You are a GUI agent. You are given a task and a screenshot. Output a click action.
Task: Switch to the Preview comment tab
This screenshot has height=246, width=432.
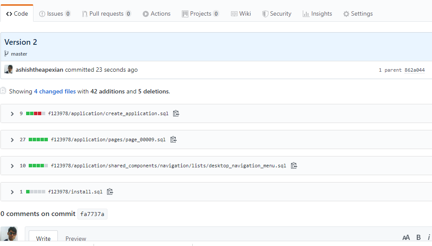76,238
